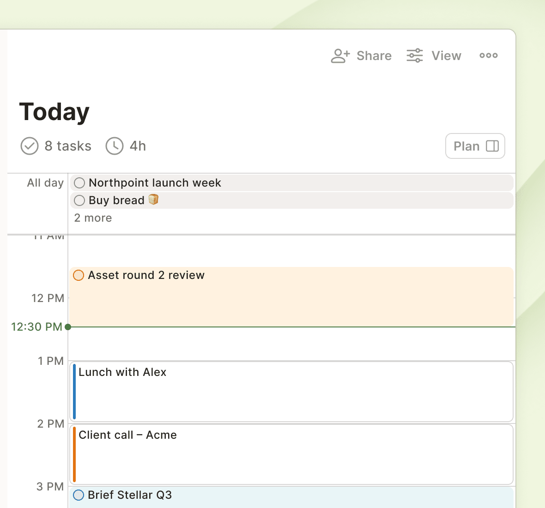Click the add-person Share icon
This screenshot has width=545, height=508.
pos(340,56)
